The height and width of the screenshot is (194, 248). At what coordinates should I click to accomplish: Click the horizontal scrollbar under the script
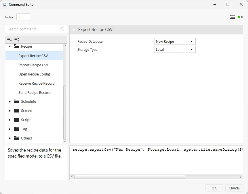(129, 177)
